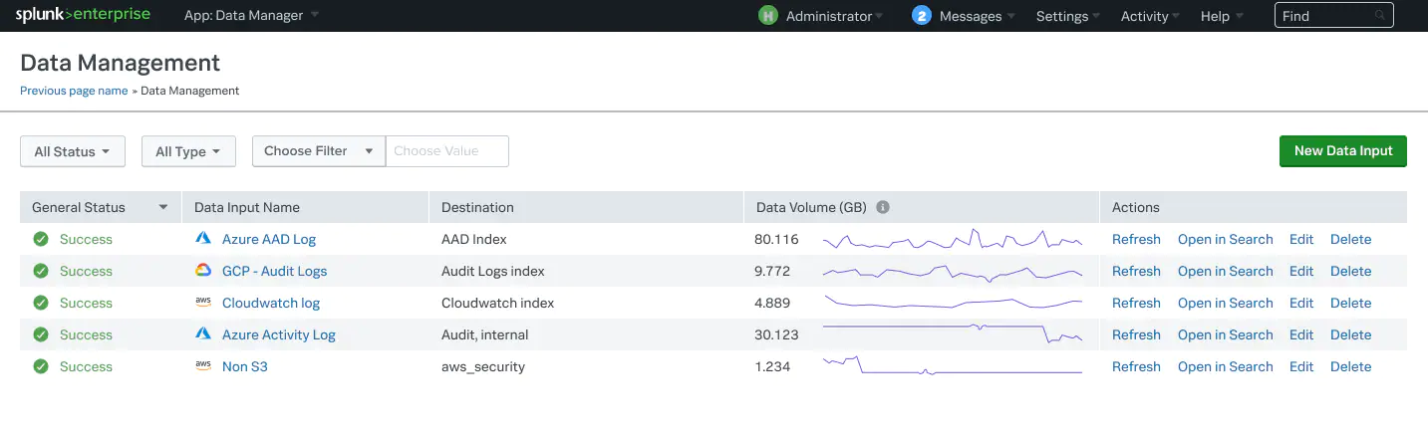This screenshot has height=437, width=1428.
Task: Expand the All Type filter dropdown
Action: (x=188, y=151)
